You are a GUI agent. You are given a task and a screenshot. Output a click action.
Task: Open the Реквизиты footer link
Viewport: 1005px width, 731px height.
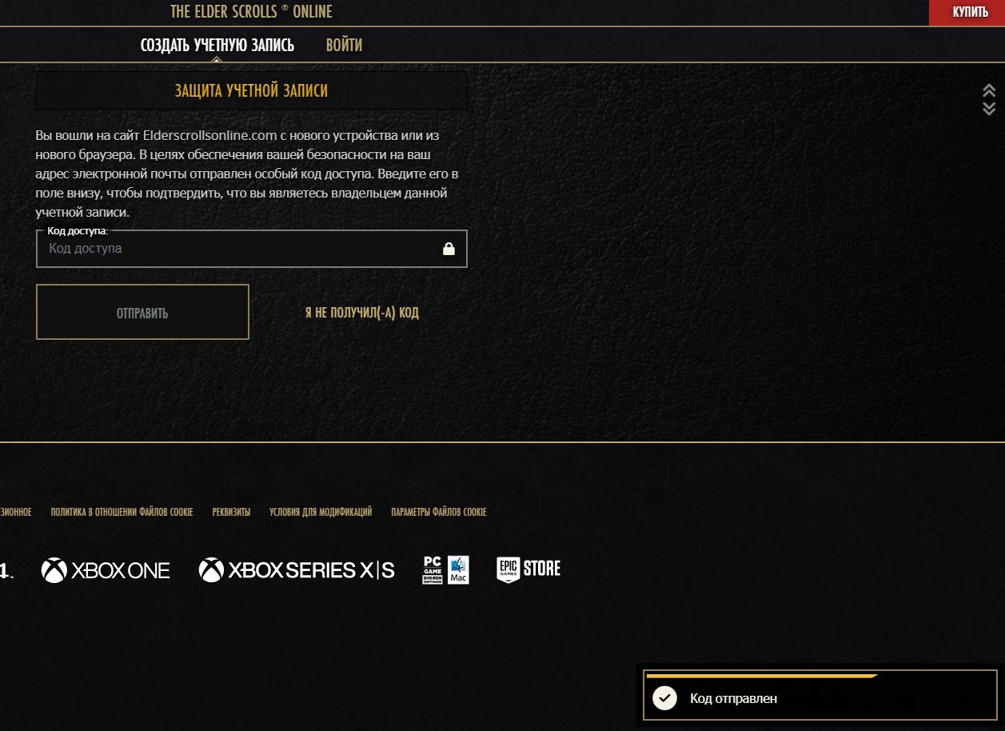[x=231, y=512]
